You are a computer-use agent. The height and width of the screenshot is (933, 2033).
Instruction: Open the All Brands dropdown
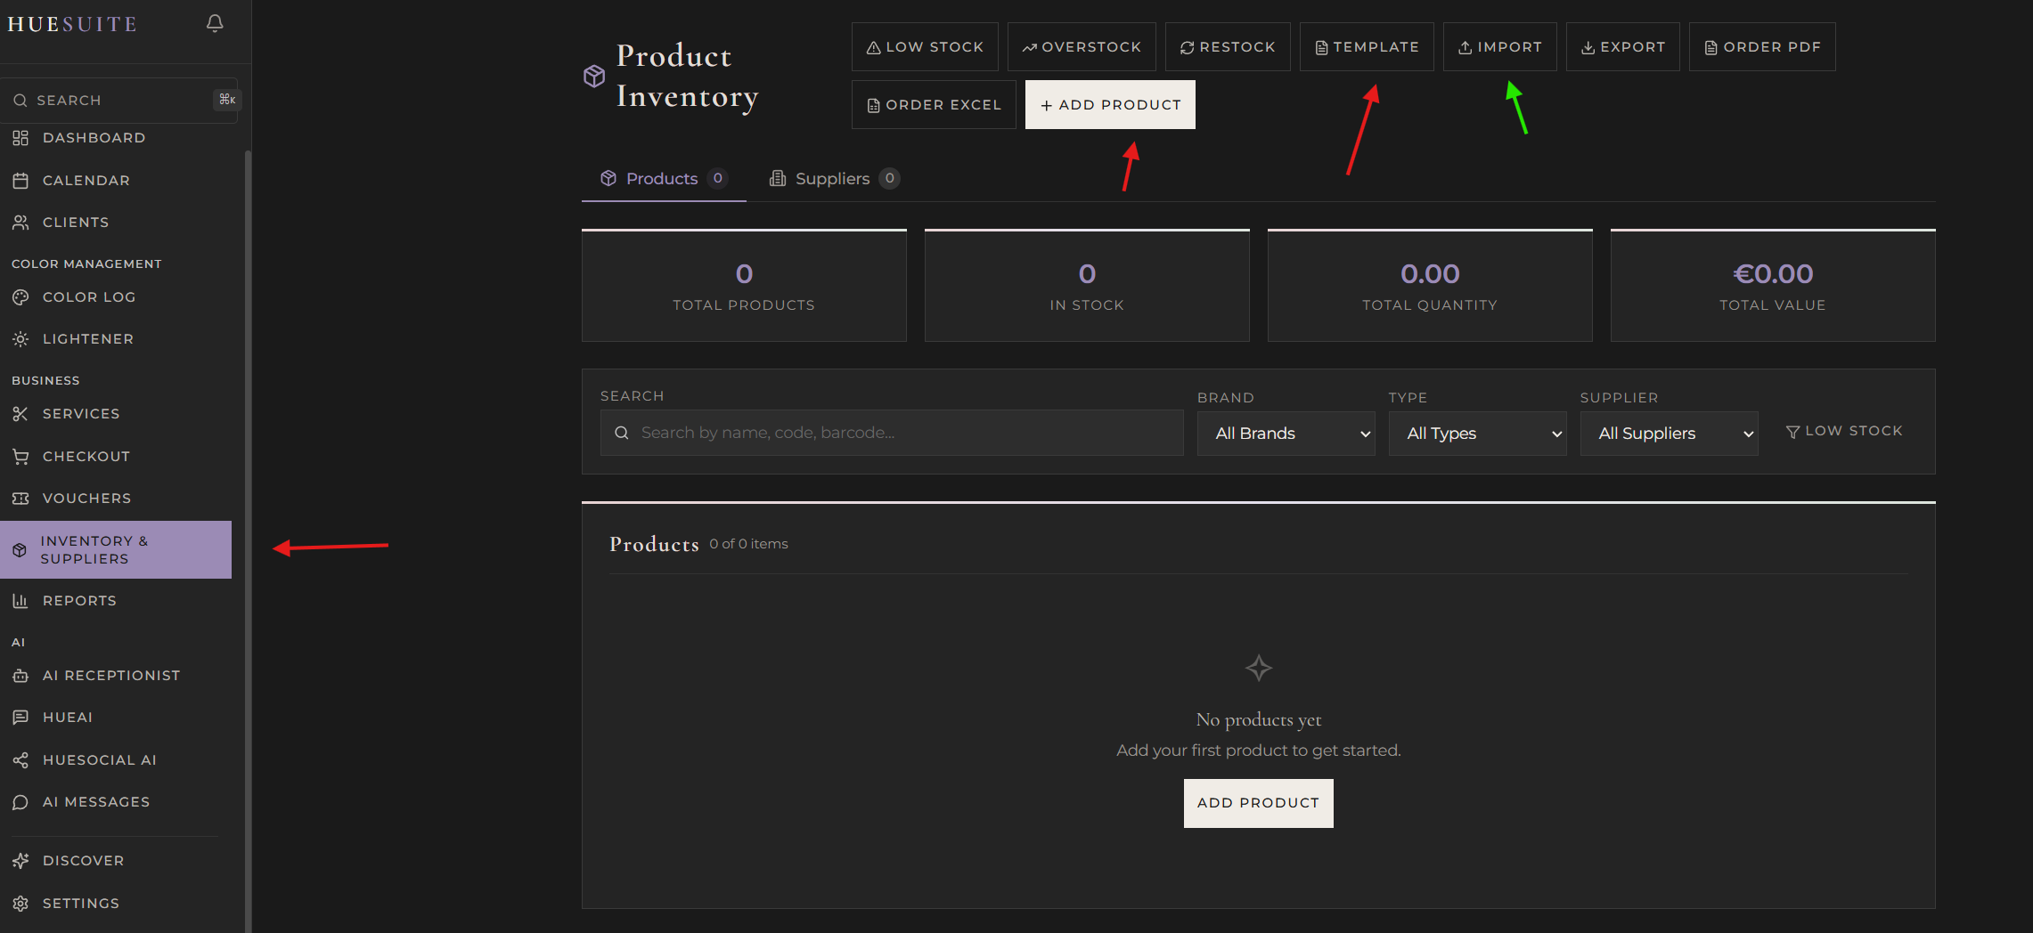click(x=1286, y=433)
